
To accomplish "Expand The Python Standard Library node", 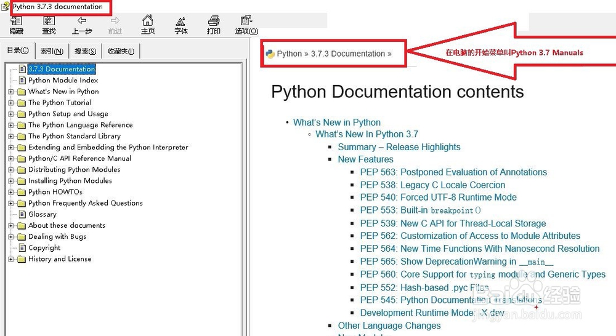I will pos(11,137).
